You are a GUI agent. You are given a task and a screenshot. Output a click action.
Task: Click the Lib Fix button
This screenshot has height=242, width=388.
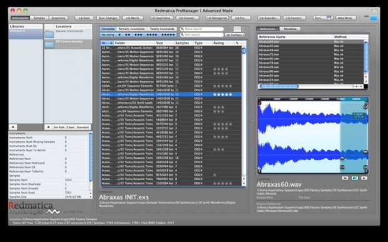pos(241,18)
